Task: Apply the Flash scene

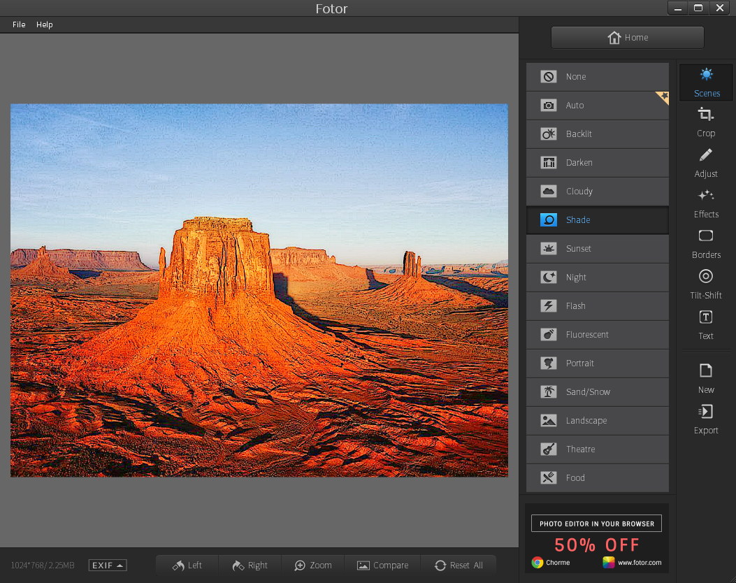Action: coord(597,305)
